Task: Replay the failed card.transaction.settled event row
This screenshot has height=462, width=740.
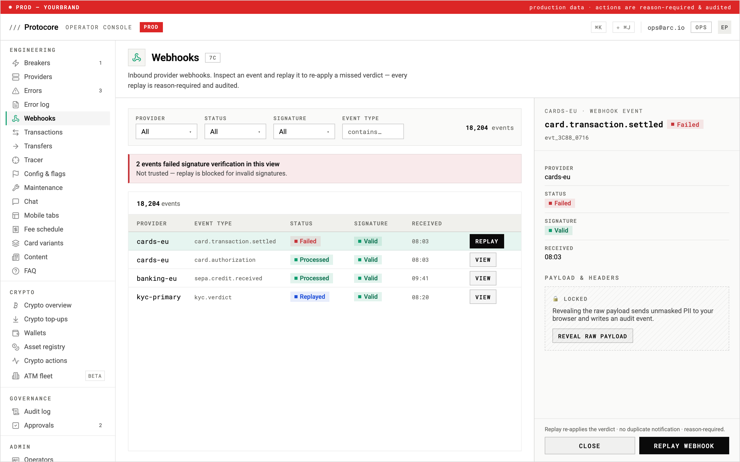Action: (486, 241)
